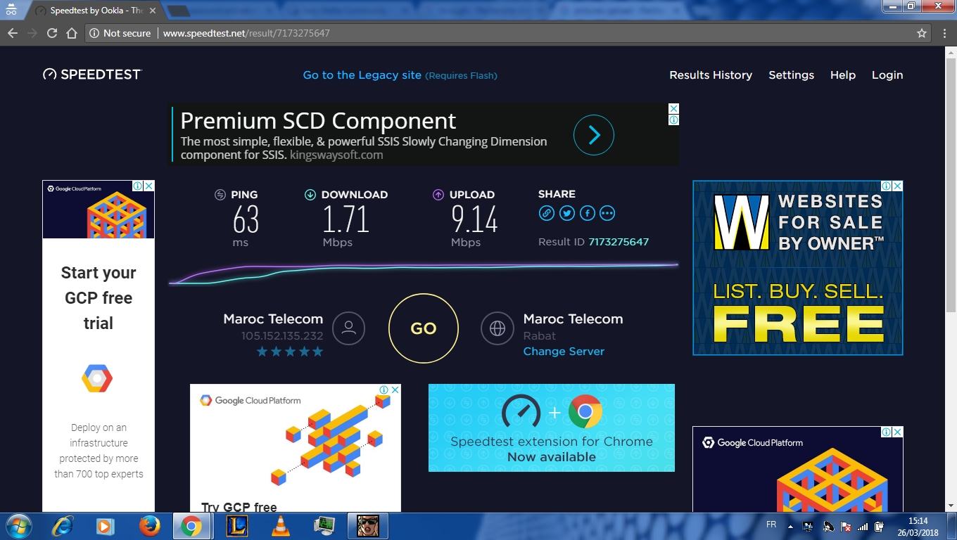Go to the Login page

pos(887,75)
